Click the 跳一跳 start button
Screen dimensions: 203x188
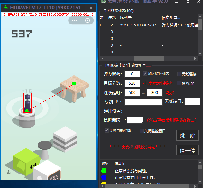pyautogui.click(x=188, y=135)
